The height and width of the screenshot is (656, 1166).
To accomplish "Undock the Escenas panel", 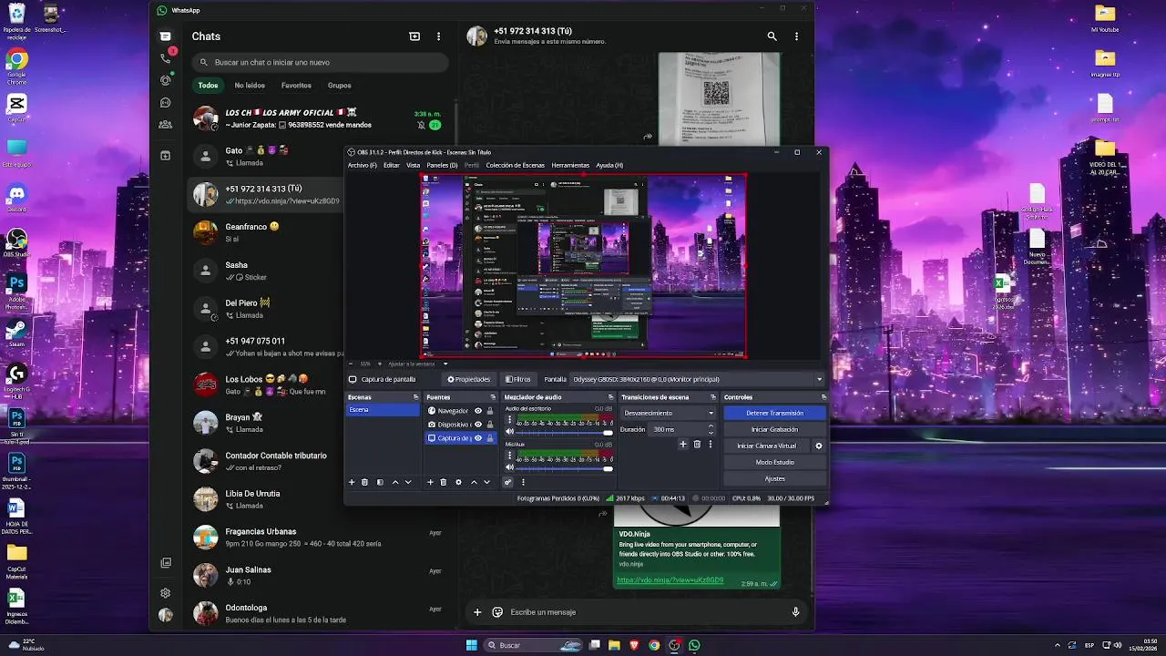I will [416, 397].
